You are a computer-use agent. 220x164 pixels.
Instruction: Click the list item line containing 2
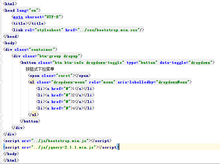coord(65,95)
